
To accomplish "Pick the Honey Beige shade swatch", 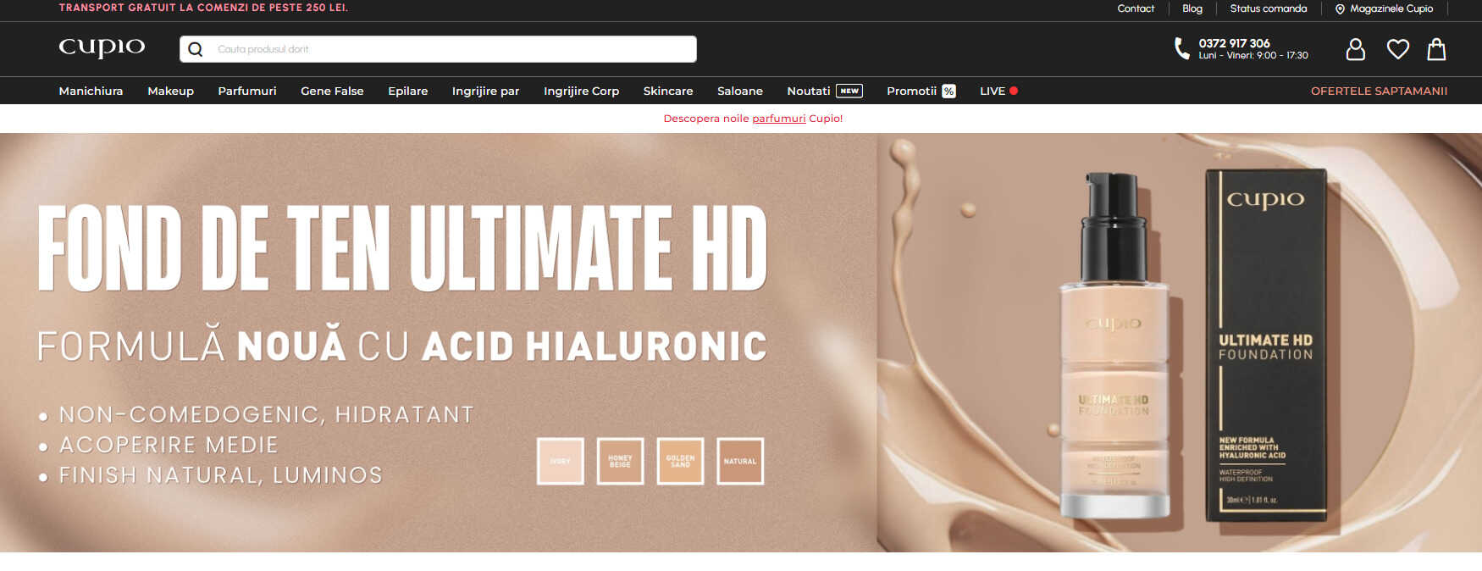I will 620,461.
